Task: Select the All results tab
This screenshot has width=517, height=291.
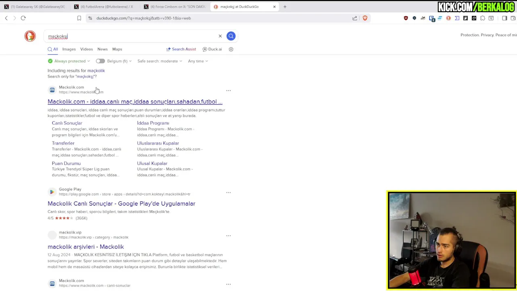Action: pyautogui.click(x=53, y=49)
